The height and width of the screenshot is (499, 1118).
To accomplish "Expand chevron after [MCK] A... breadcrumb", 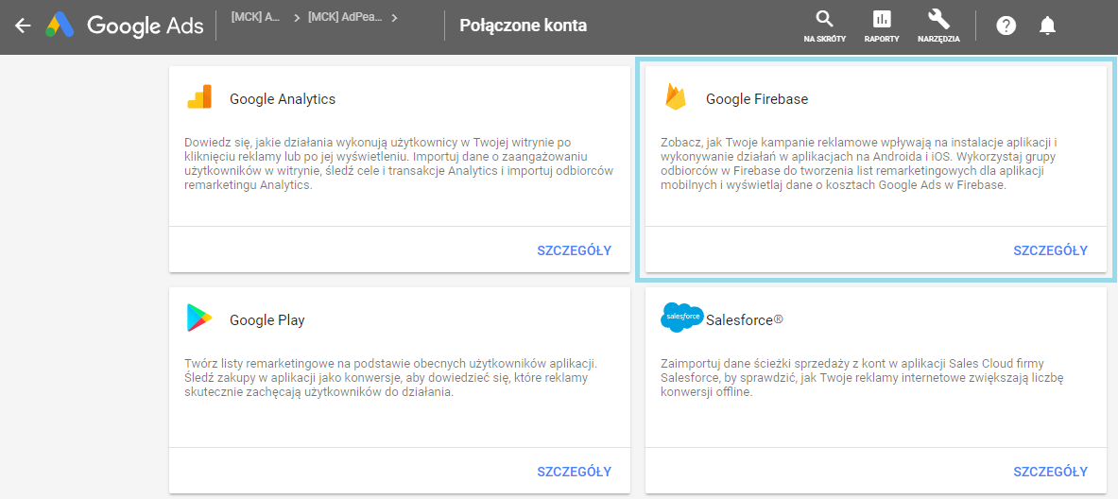I will click(297, 19).
